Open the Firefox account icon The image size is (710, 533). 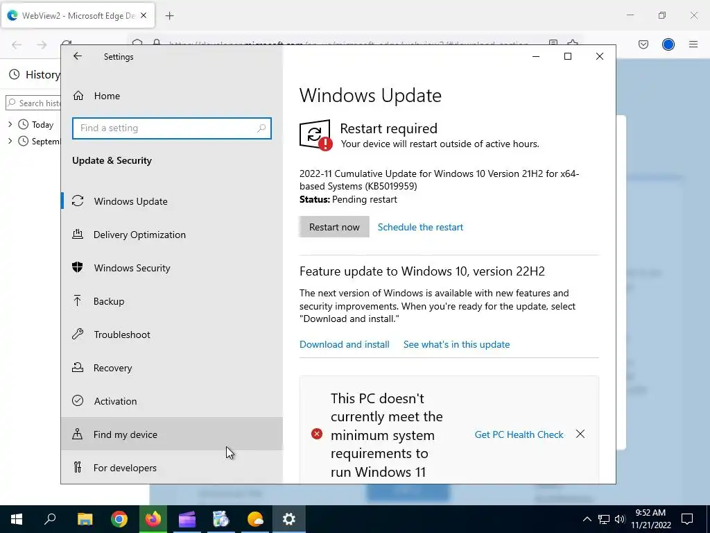pos(668,44)
